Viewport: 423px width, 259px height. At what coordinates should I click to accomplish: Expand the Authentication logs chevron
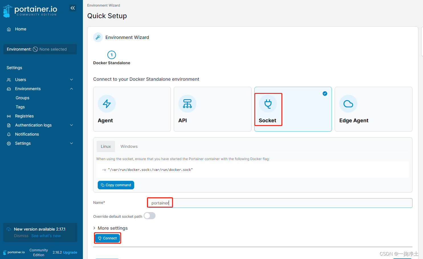[x=71, y=125]
